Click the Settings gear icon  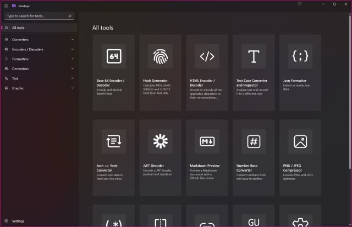coord(7,221)
